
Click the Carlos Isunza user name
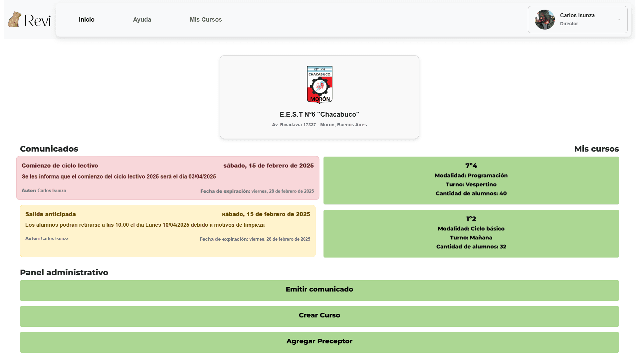(x=577, y=16)
